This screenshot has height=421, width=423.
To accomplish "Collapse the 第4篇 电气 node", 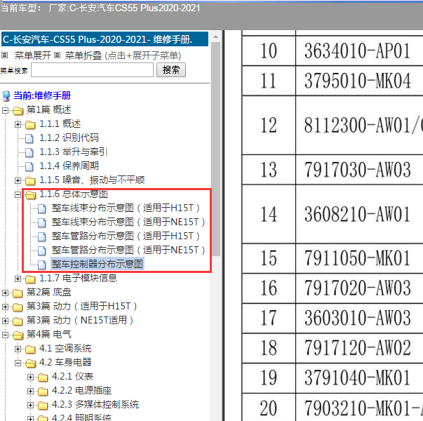I will click(x=5, y=335).
